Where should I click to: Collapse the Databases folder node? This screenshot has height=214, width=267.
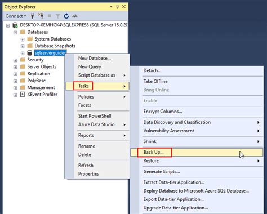tap(15, 32)
